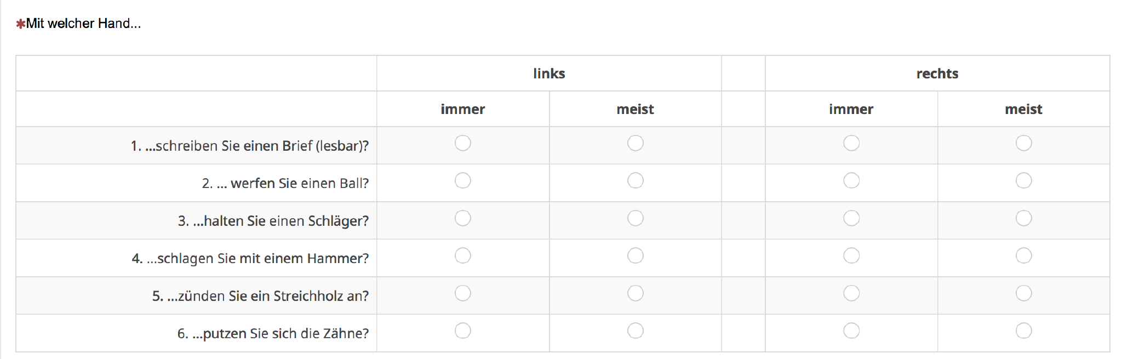Select 'rechts immer' for holding a Schläger

[x=851, y=218]
